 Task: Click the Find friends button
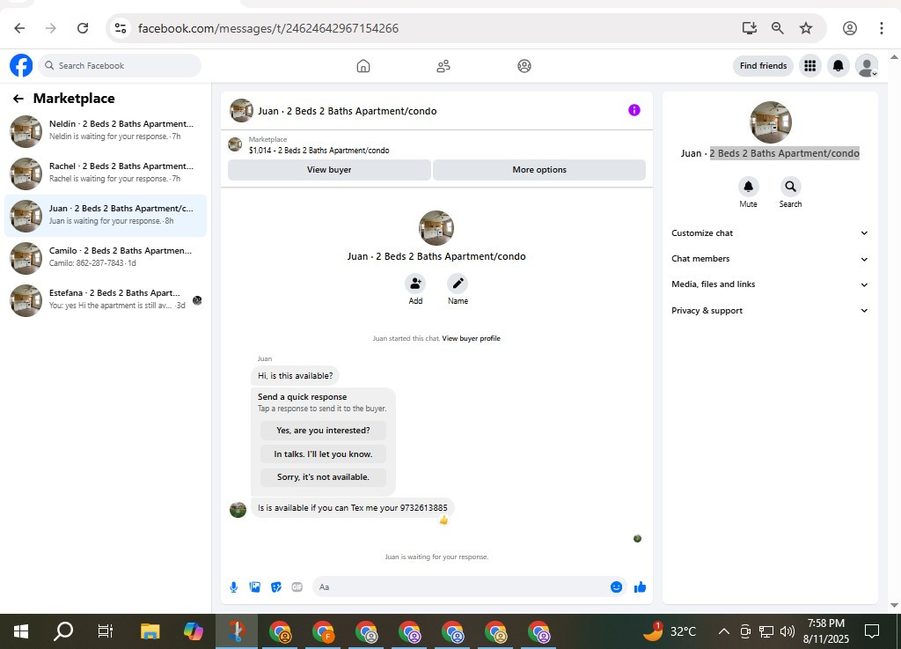point(763,65)
